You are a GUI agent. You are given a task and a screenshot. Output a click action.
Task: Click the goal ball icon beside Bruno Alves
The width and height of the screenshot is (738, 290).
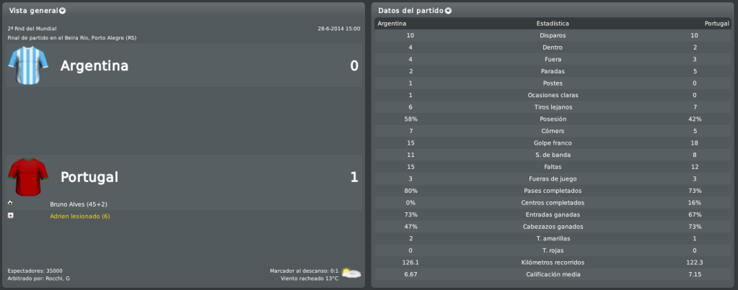click(10, 203)
